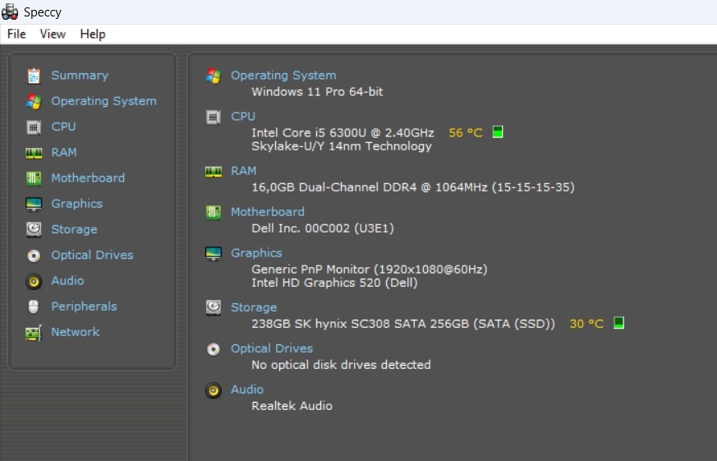Click the RAM stick icon in the sidebar
This screenshot has height=461, width=717.
[x=34, y=153]
